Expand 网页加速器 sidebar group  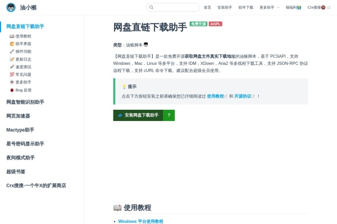[18, 116]
